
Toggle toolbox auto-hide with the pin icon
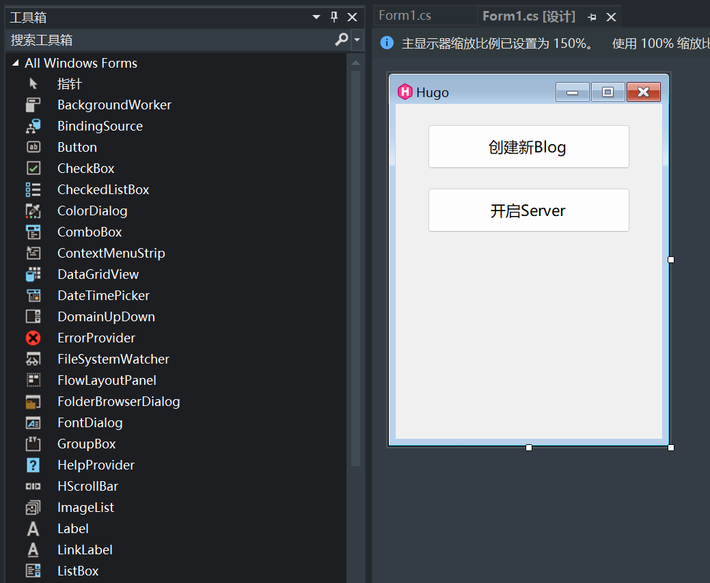334,16
